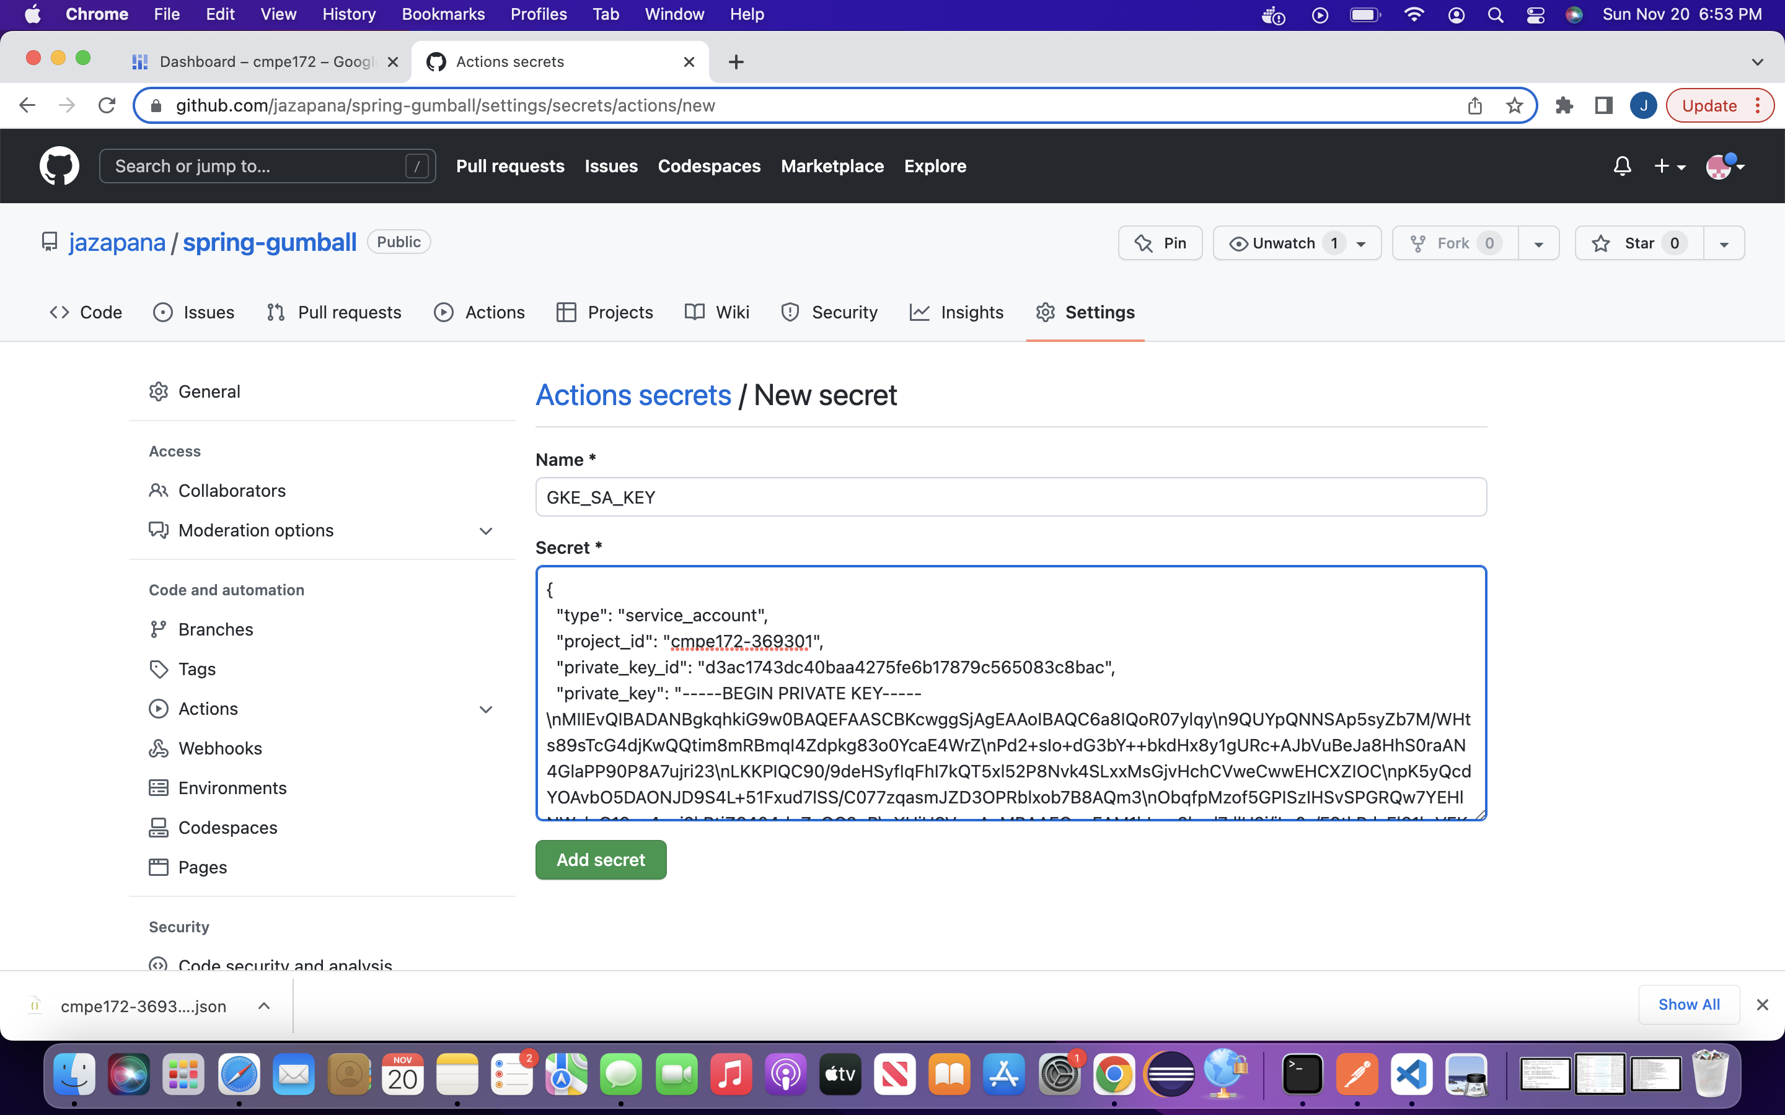Star the spring-gumball repository

(1639, 243)
